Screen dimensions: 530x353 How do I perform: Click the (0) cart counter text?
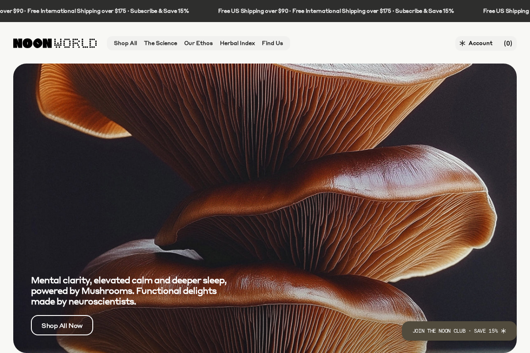tap(508, 43)
